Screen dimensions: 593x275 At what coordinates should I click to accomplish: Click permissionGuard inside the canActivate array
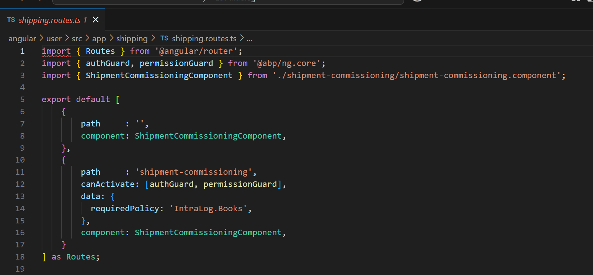240,184
